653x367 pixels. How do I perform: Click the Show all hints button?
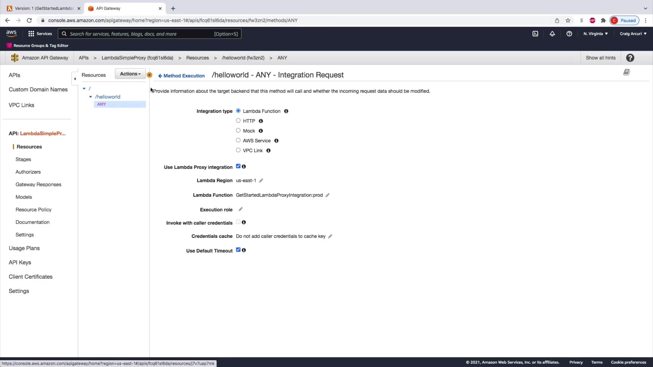pos(600,58)
